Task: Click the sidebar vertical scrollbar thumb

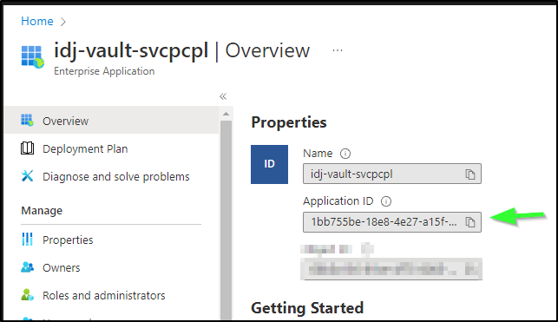Action: [x=226, y=220]
